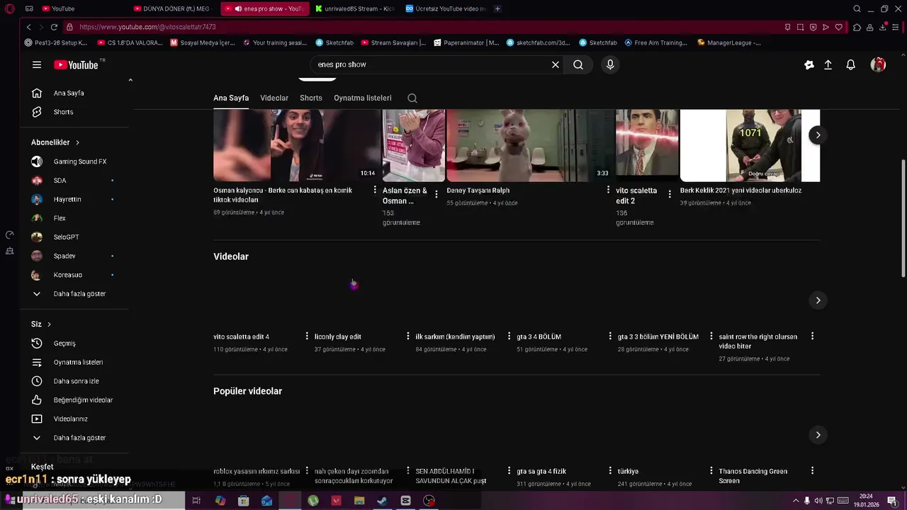
Task: Open the Koreasuo subscription channel
Action: pos(67,275)
